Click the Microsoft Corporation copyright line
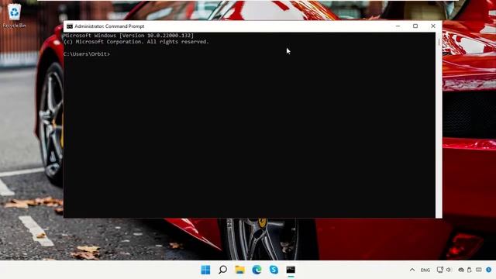496x279 pixels. tap(136, 42)
